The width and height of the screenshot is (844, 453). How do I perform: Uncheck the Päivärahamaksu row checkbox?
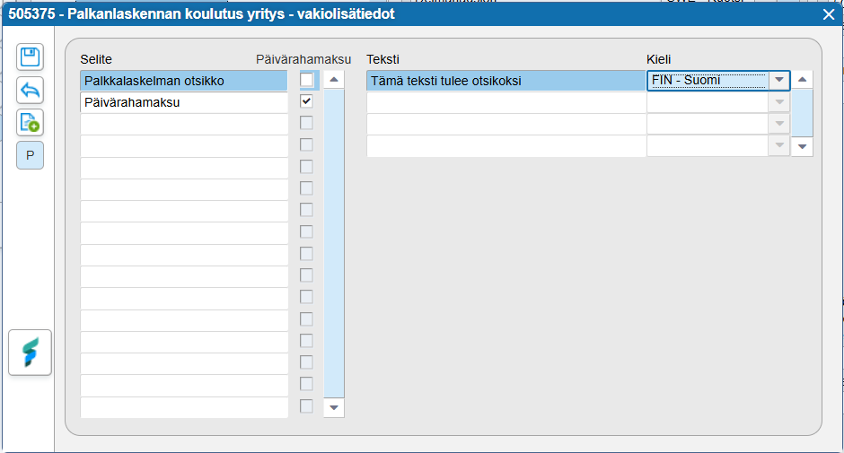pyautogui.click(x=306, y=101)
